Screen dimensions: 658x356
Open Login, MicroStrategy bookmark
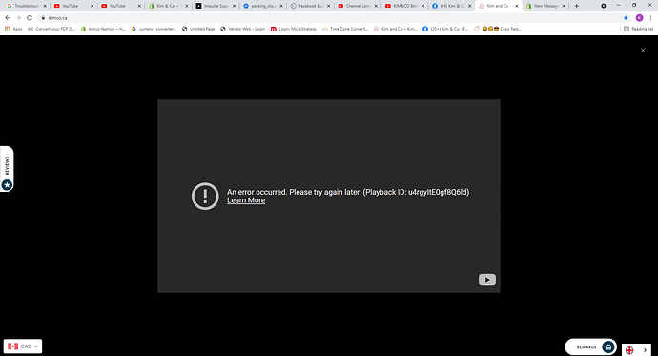click(x=294, y=29)
